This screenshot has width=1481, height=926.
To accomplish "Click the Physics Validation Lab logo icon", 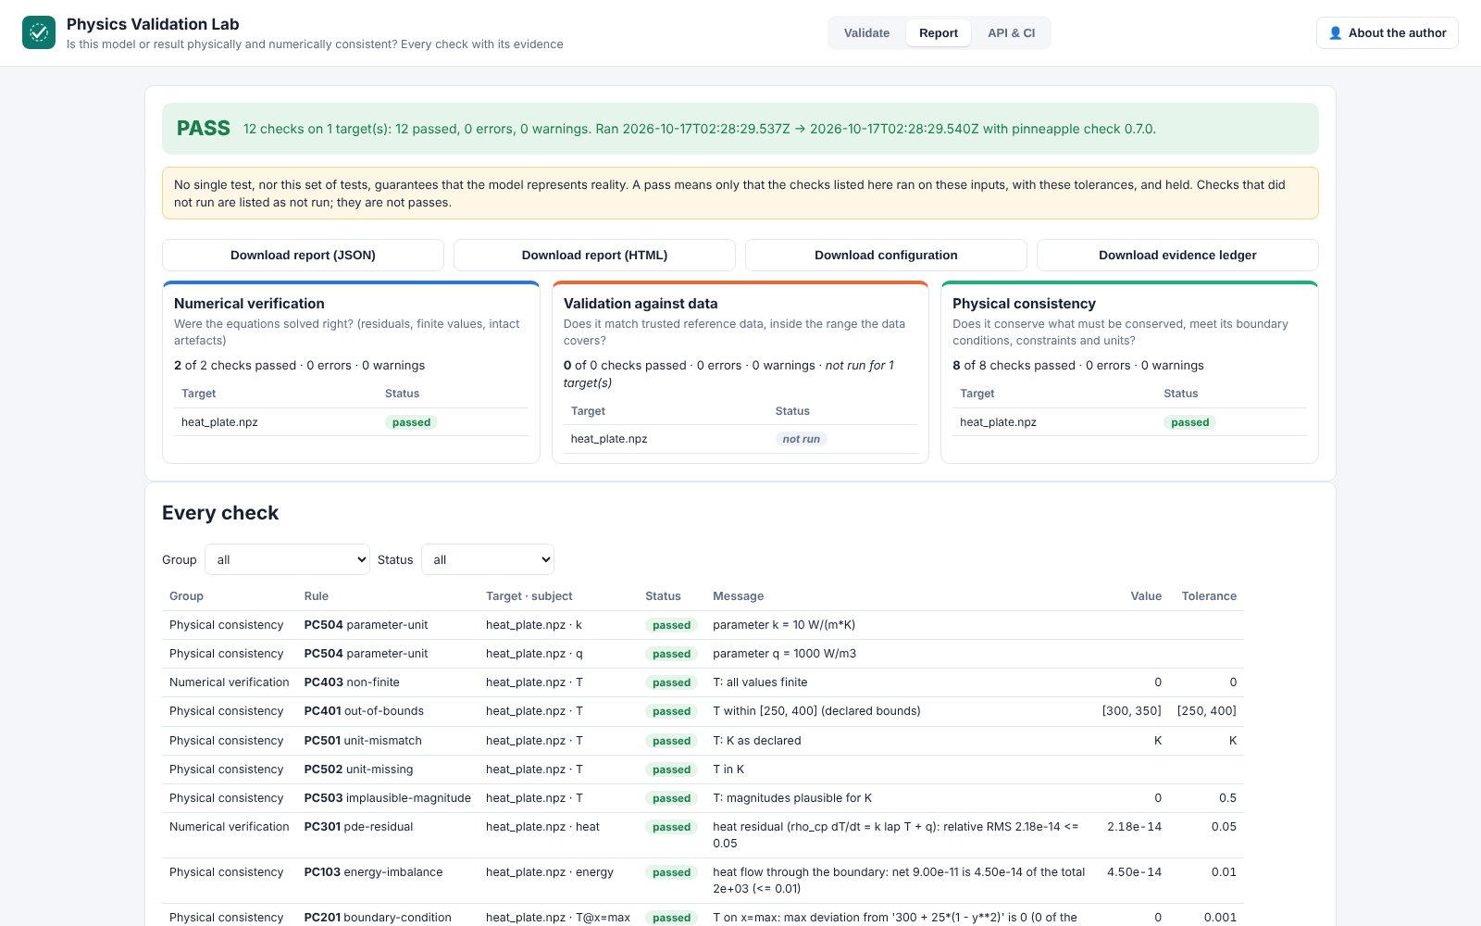I will pos(39,32).
